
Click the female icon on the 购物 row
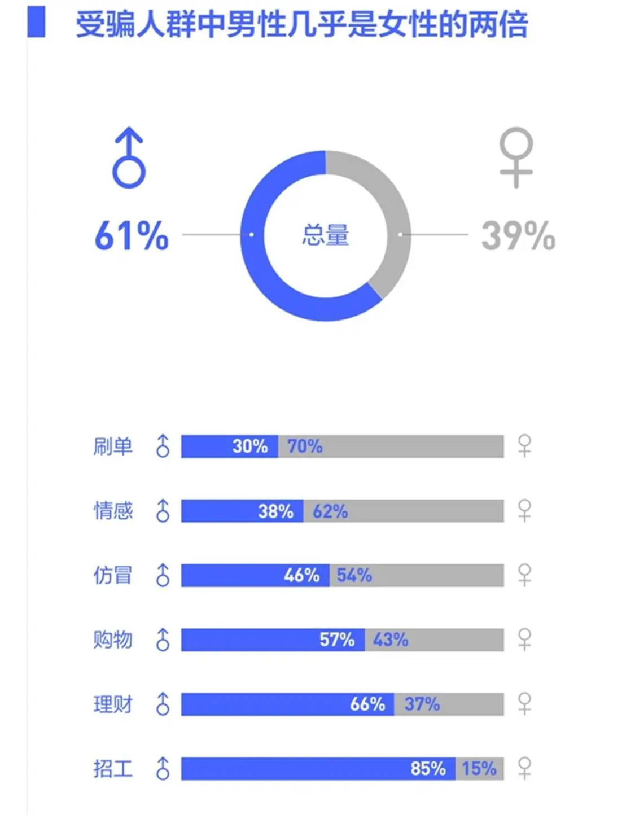click(524, 640)
